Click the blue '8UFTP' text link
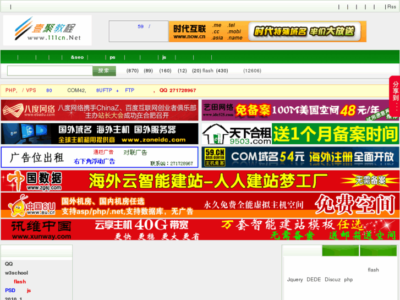 click(x=104, y=90)
